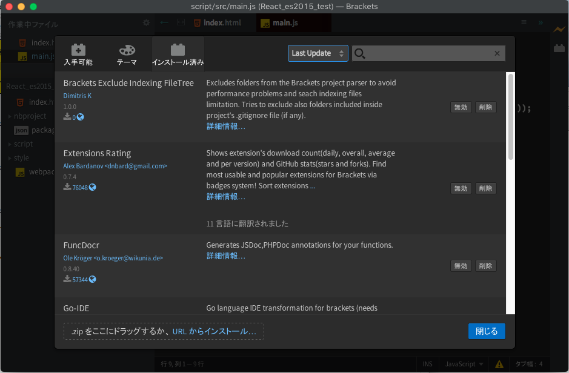Select main.js in working files
Viewport: 569px width, 373px height.
(x=36, y=56)
